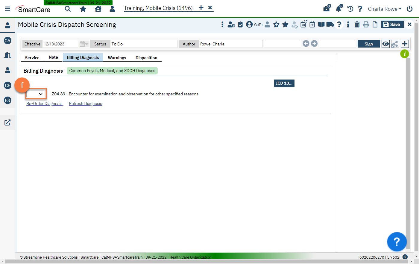Click the Effective date input field
Viewport: 419px width, 264px height.
pos(60,44)
